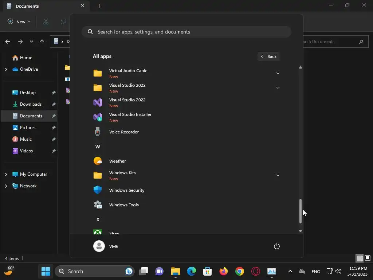
Task: Open File Explorer from taskbar
Action: click(x=176, y=271)
